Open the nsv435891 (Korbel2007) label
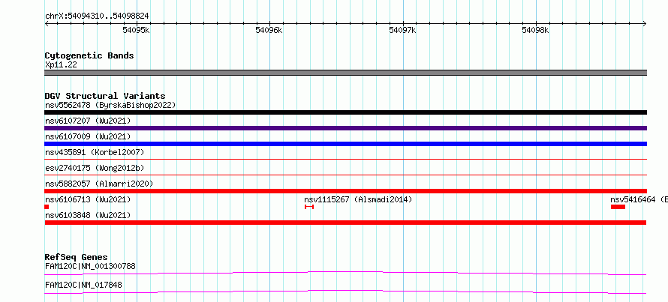 point(95,152)
